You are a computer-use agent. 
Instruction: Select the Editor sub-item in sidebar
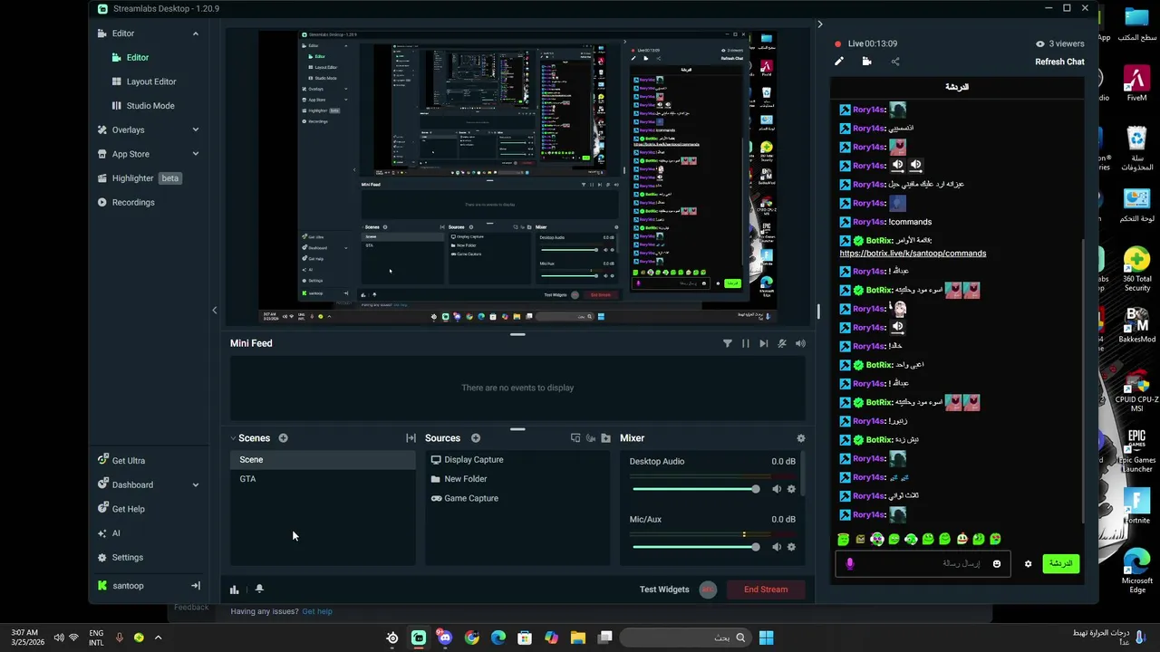pyautogui.click(x=137, y=57)
